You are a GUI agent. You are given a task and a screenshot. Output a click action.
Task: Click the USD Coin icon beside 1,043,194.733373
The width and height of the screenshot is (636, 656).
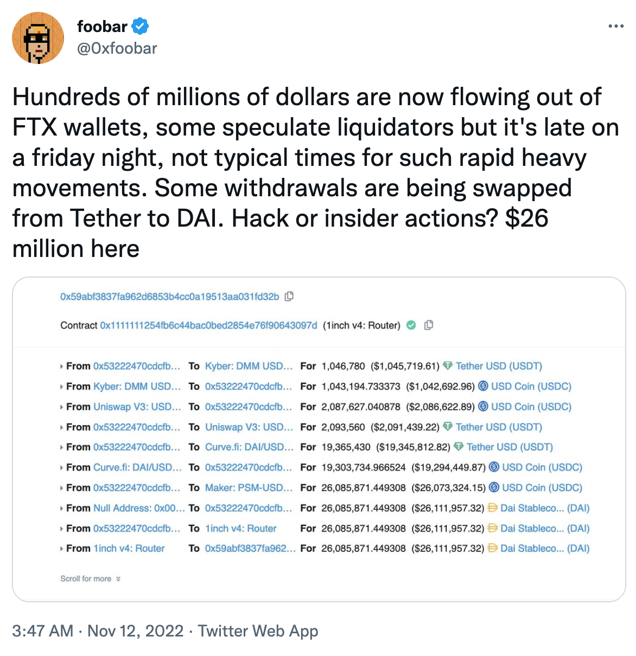point(483,386)
